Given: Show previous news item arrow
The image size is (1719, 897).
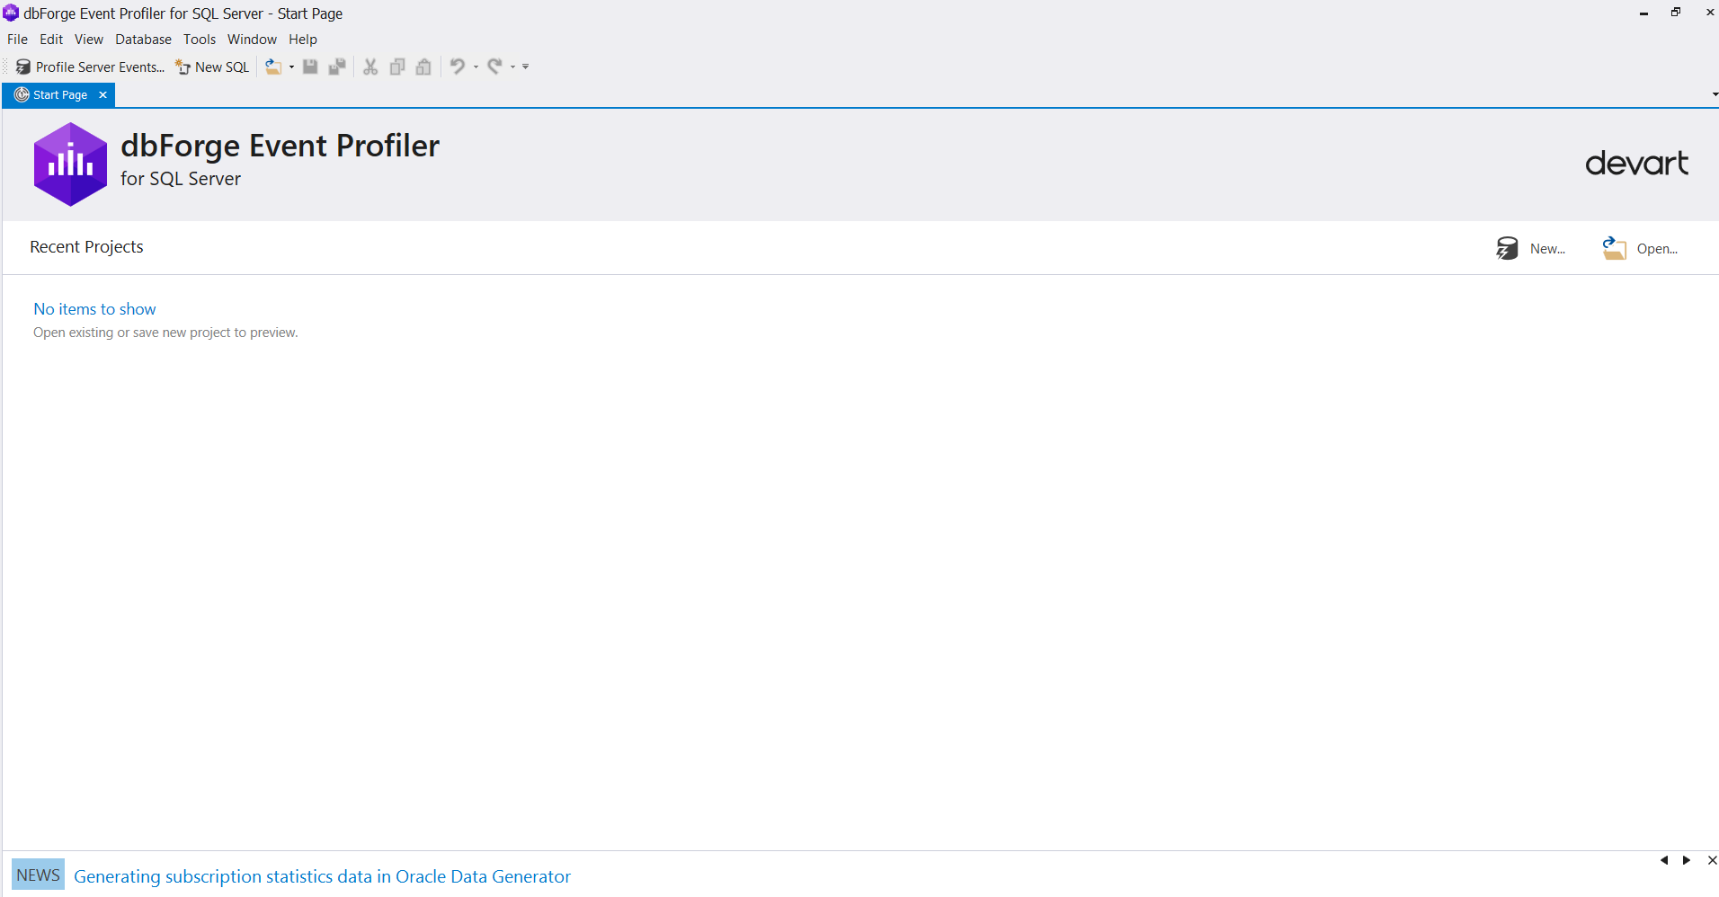Looking at the screenshot, I should point(1664,860).
